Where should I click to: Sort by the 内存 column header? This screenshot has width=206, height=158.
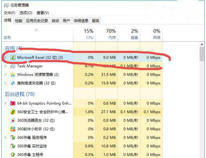coord(107,34)
